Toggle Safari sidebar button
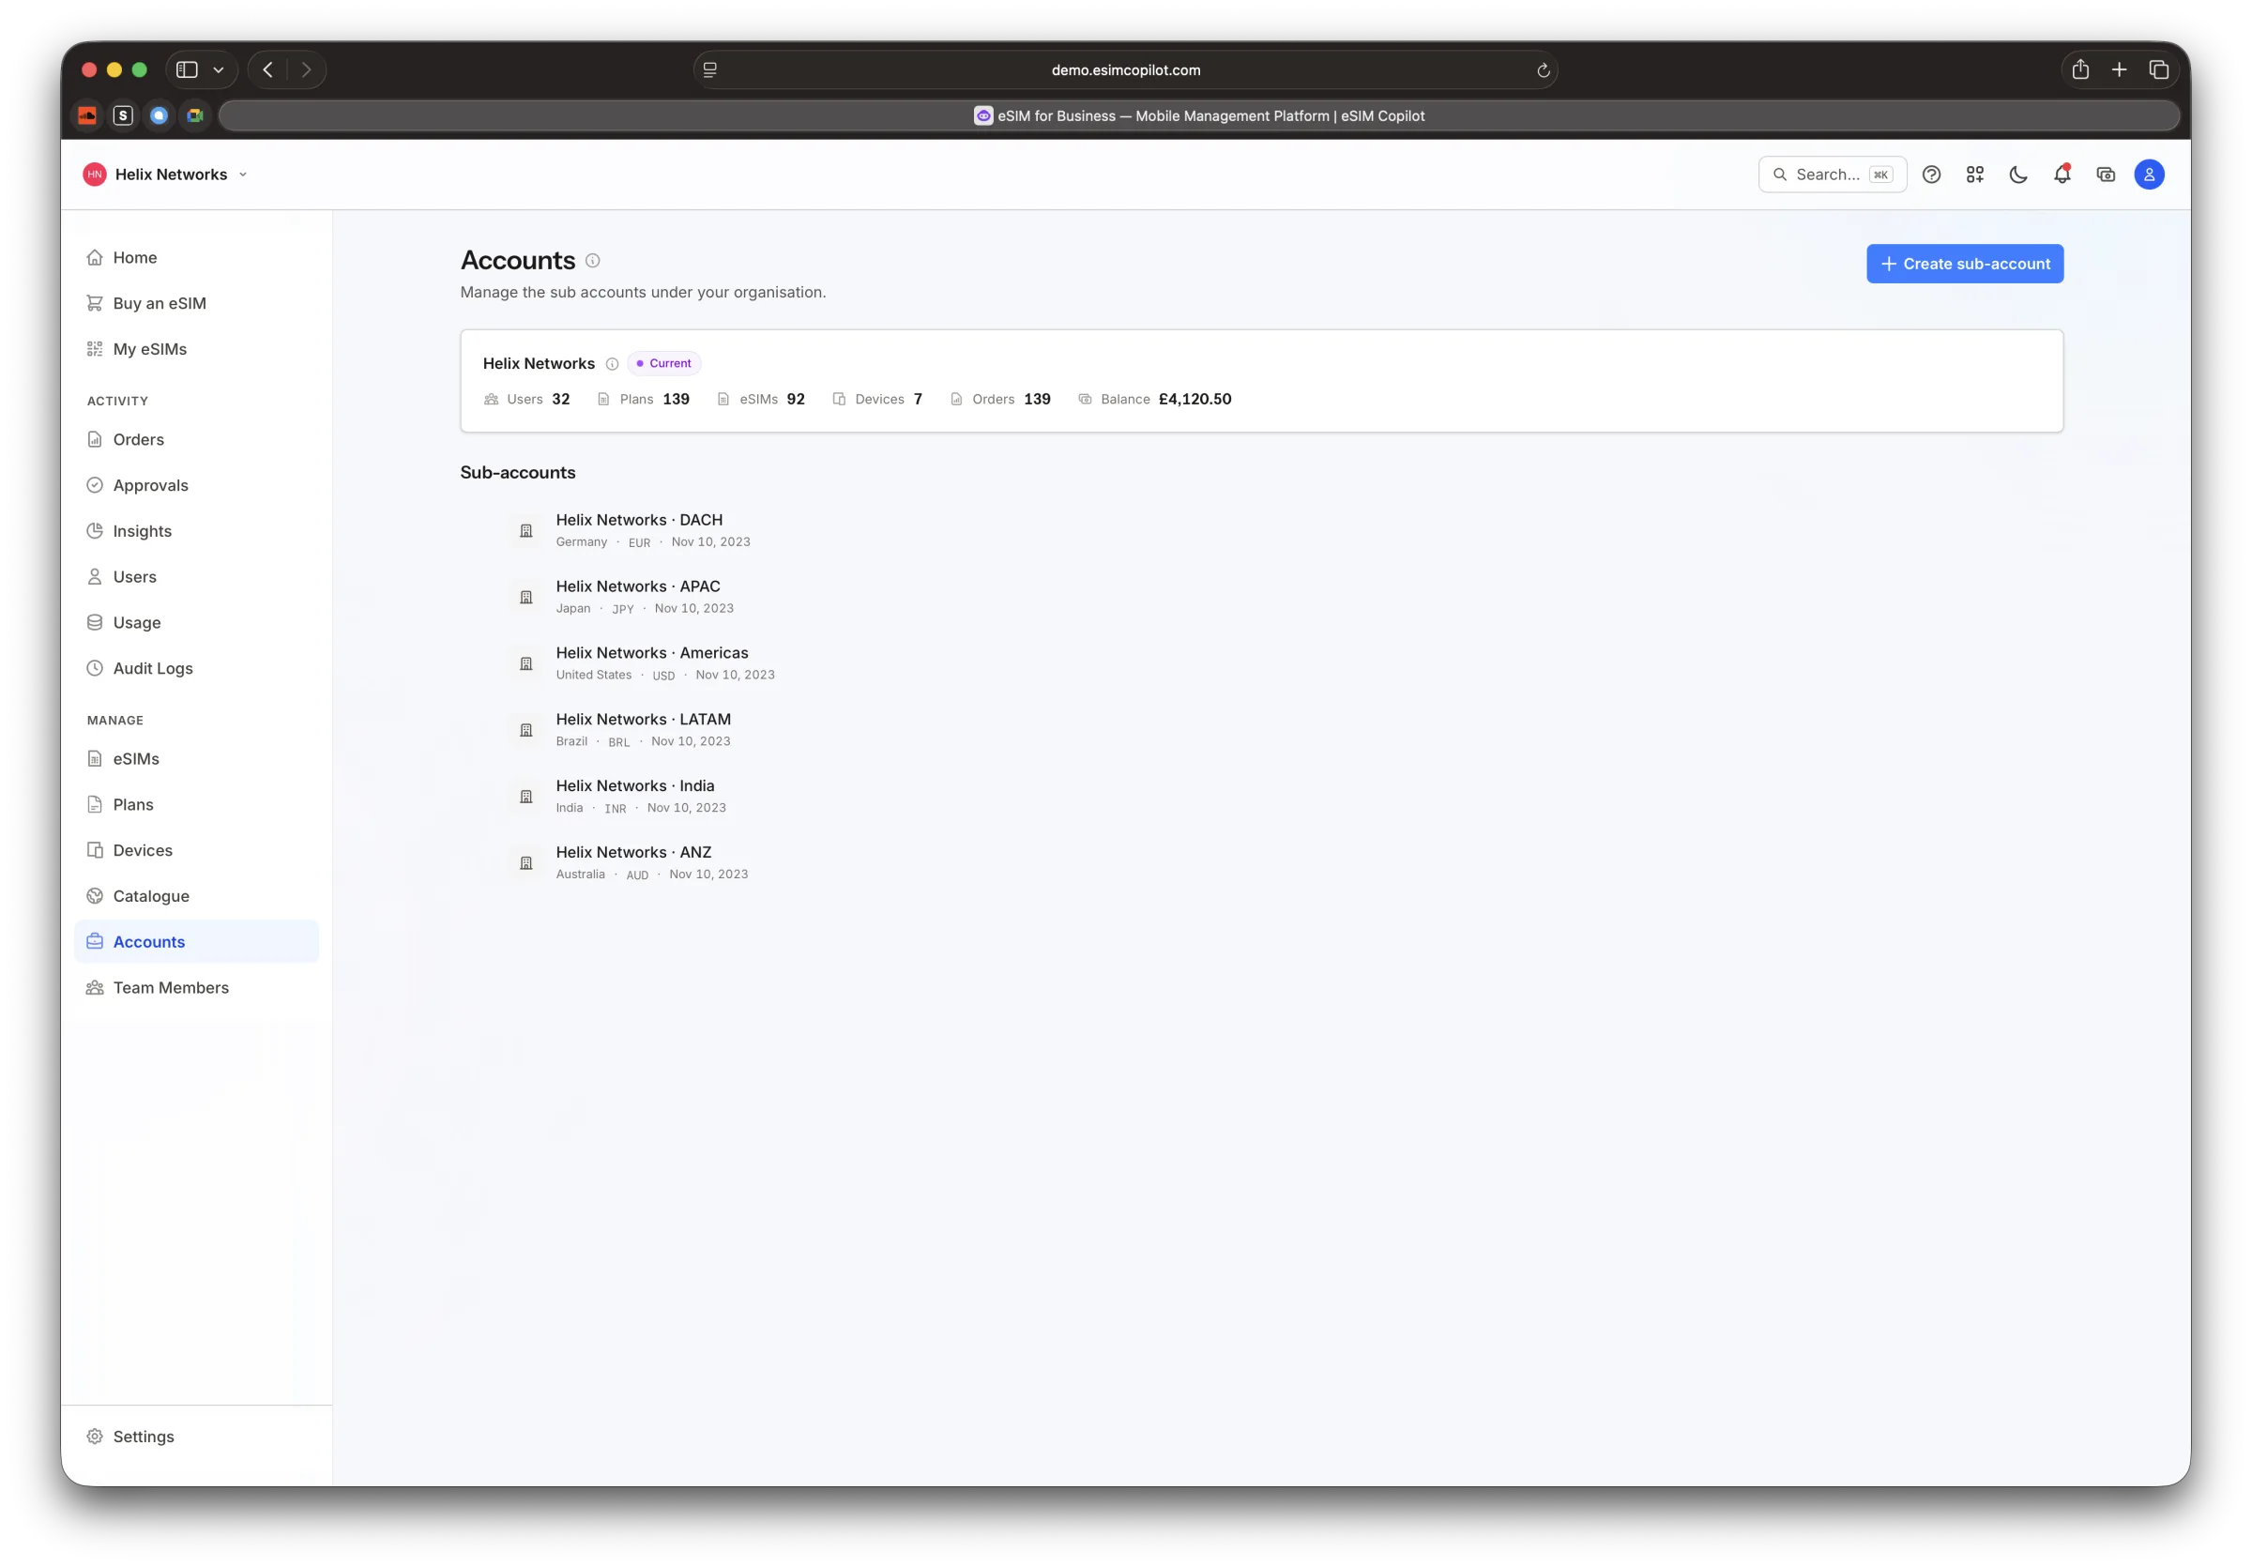Screen dimensions: 2252x1567 pos(187,69)
